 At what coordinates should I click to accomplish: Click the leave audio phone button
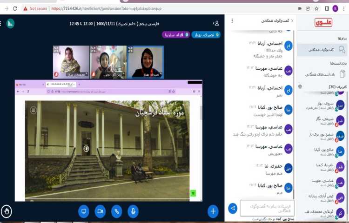click(117, 211)
